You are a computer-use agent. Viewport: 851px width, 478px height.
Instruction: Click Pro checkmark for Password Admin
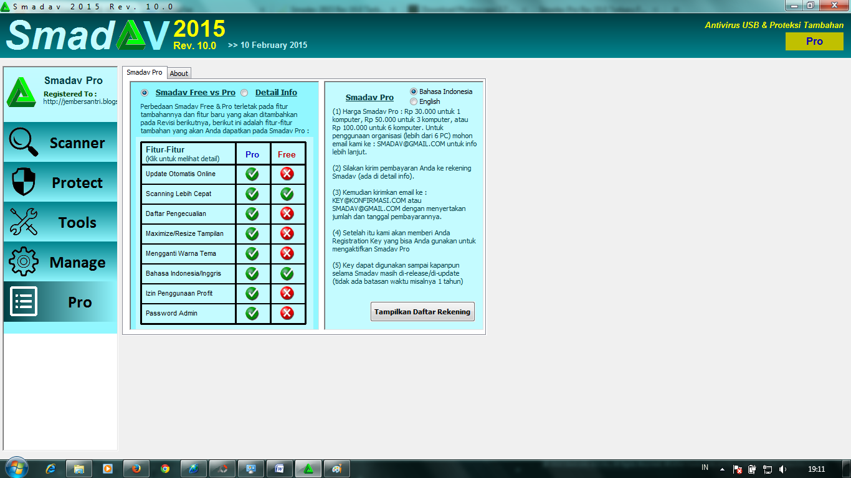(x=252, y=313)
